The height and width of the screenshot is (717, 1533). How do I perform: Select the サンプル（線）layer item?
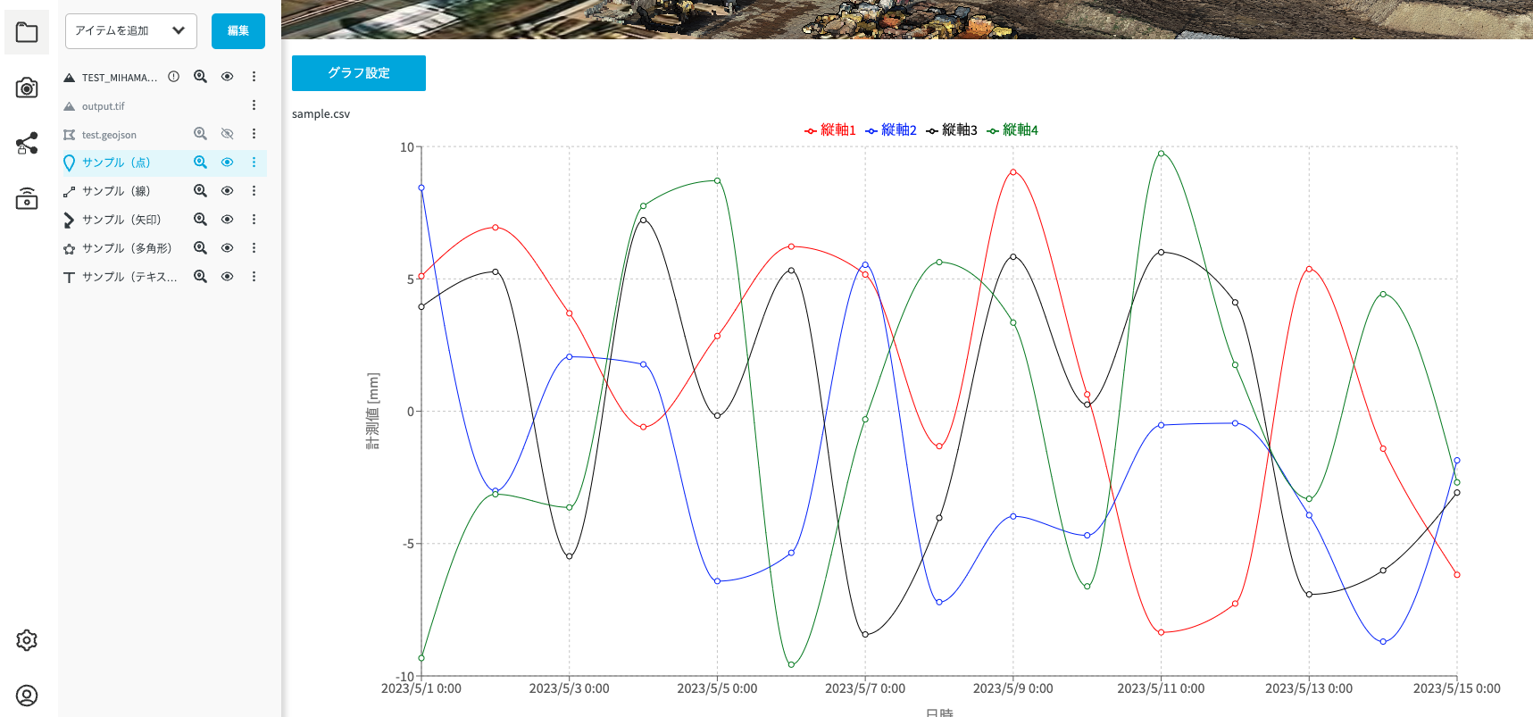tap(116, 191)
